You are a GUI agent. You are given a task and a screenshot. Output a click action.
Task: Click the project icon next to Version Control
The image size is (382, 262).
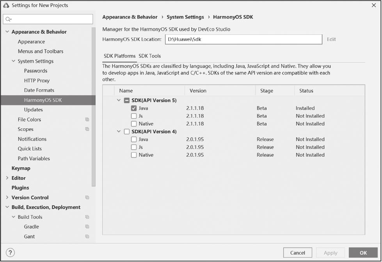(x=87, y=198)
